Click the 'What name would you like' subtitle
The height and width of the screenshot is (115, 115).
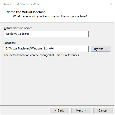tap(50, 16)
